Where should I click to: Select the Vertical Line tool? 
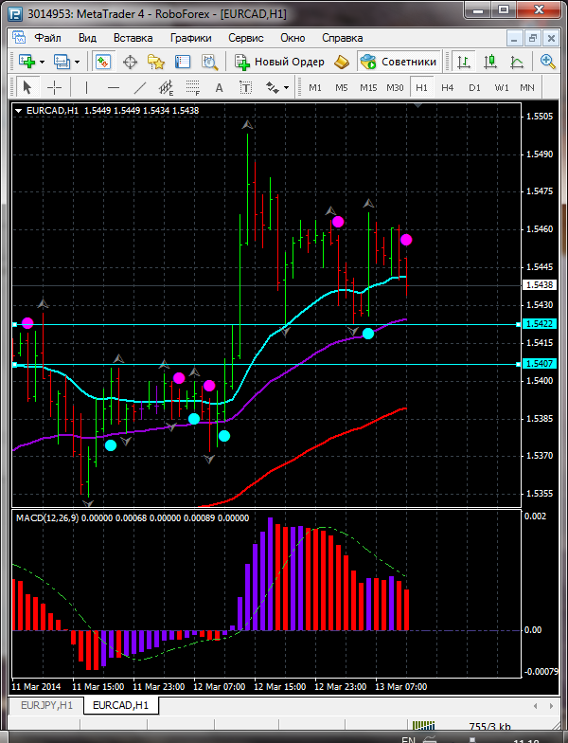click(x=86, y=87)
